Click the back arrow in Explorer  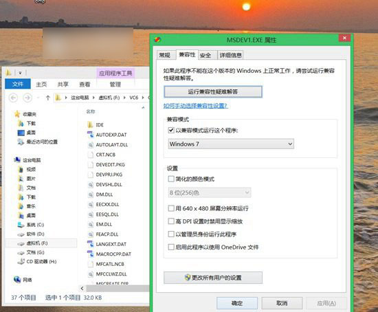tap(13, 98)
